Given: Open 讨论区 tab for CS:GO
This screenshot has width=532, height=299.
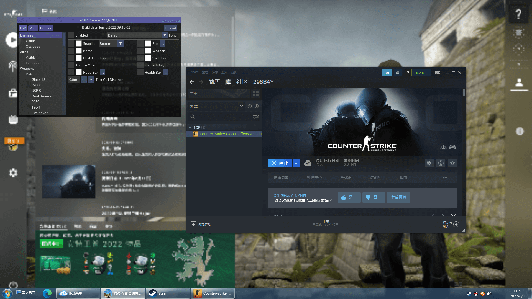Looking at the screenshot, I should (375, 177).
